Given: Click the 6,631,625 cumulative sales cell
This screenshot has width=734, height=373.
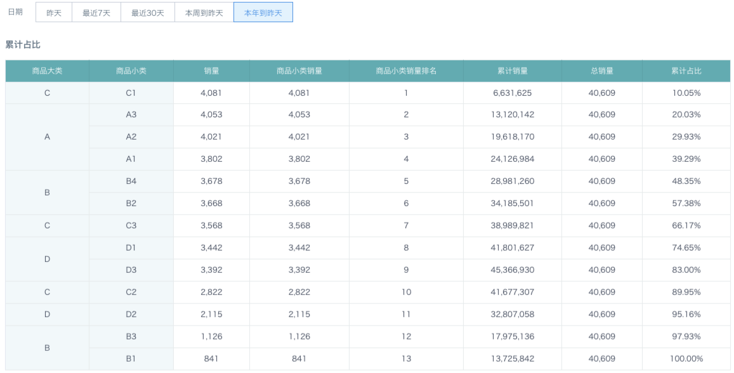Looking at the screenshot, I should point(513,93).
